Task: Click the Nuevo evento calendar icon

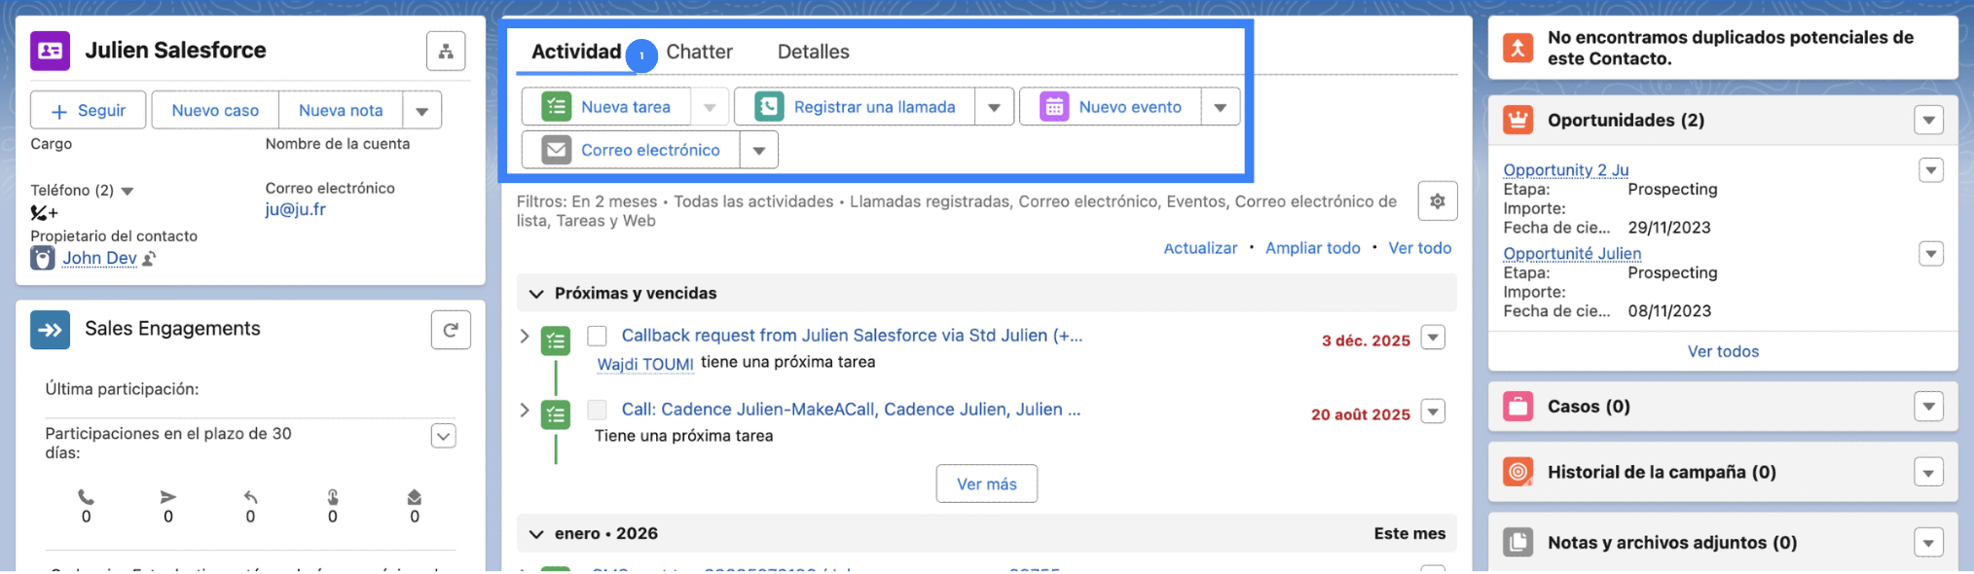Action: [1053, 107]
